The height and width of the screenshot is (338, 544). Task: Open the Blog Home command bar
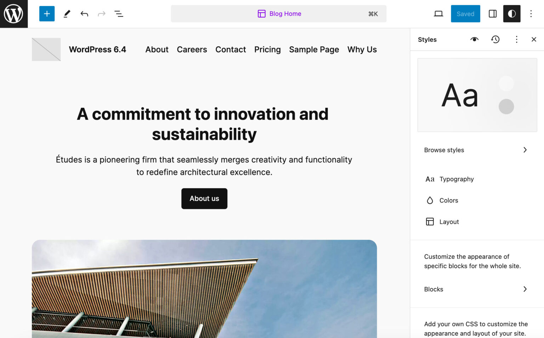(x=279, y=13)
